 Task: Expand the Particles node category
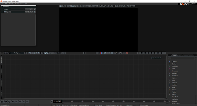click(174, 90)
